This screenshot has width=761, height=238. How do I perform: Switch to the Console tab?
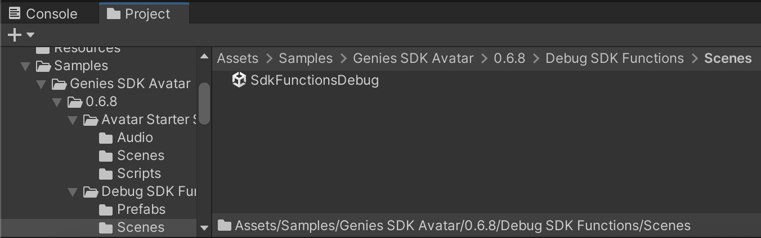click(43, 13)
